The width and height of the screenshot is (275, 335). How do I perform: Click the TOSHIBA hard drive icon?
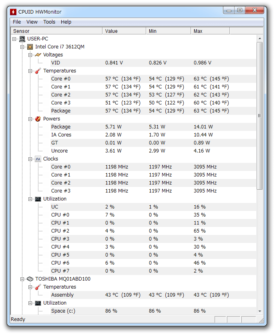tap(30, 279)
